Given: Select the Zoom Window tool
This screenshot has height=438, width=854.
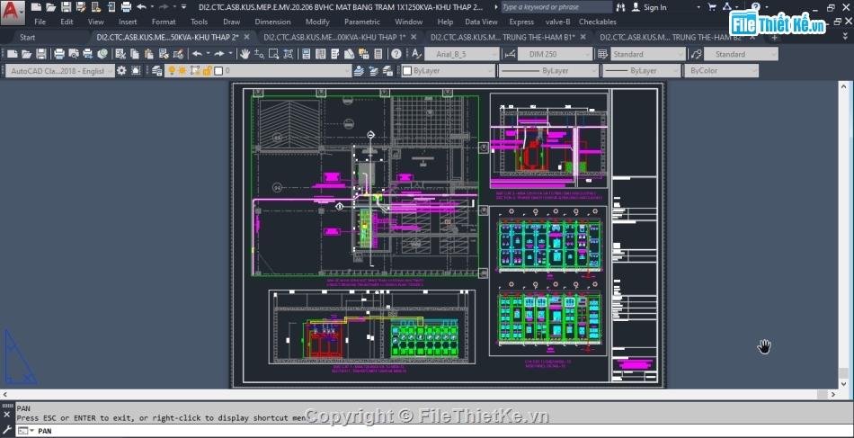Looking at the screenshot, I should tap(273, 54).
